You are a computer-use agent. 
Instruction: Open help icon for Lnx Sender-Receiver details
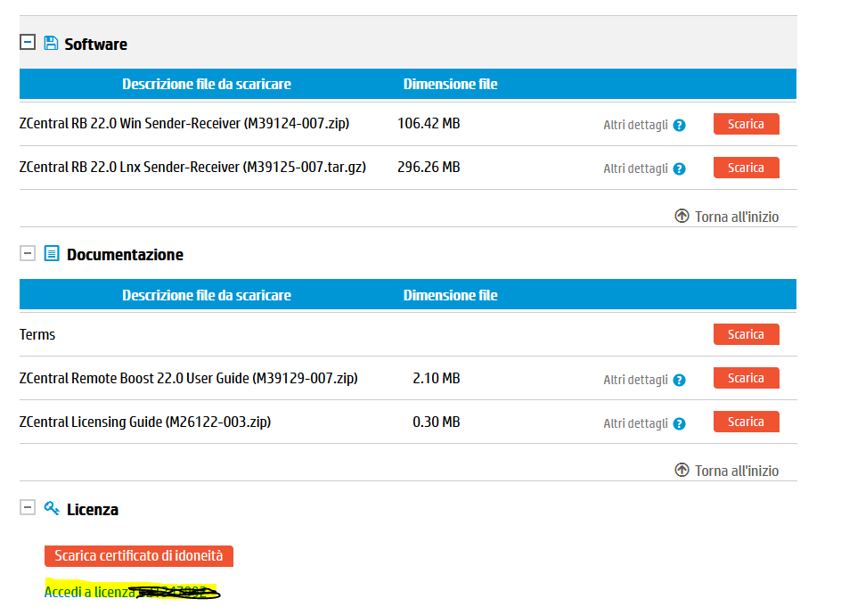(680, 168)
